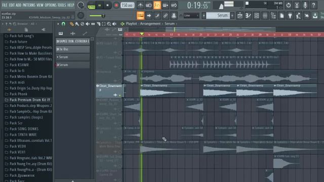Viewport: 324px width, 182px height.
Task: Open the plugin picker plug icon
Action: 290,16
